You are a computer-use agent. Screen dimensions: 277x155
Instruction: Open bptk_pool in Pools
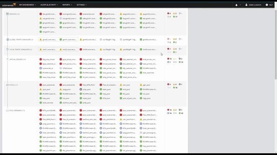click(107, 90)
